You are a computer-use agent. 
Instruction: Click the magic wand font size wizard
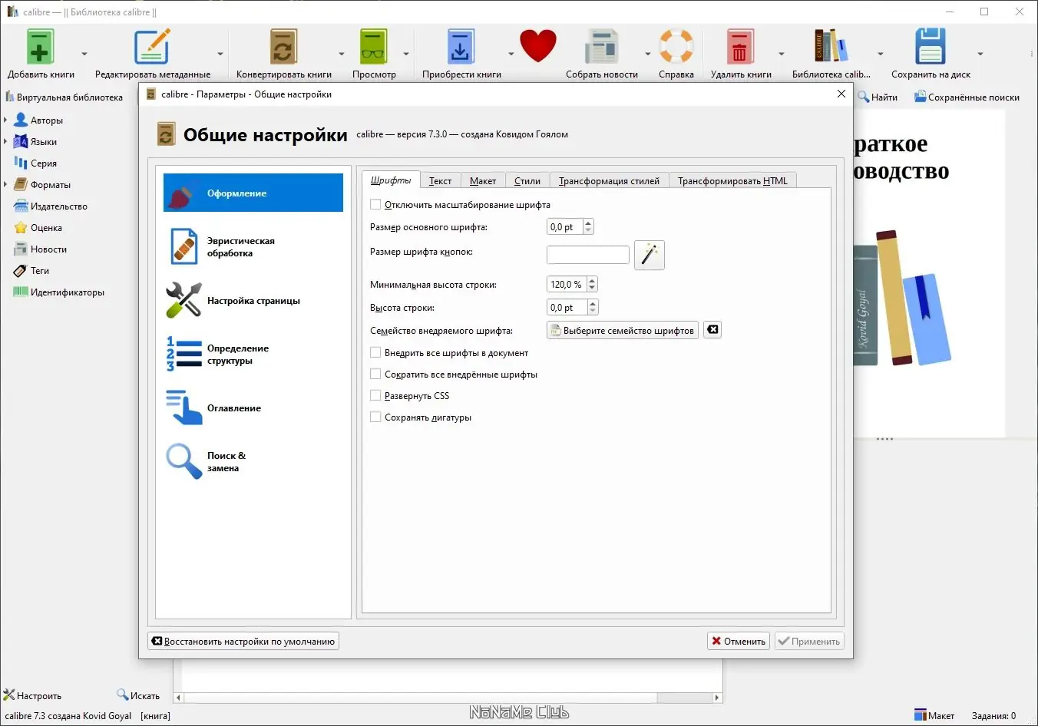(650, 255)
